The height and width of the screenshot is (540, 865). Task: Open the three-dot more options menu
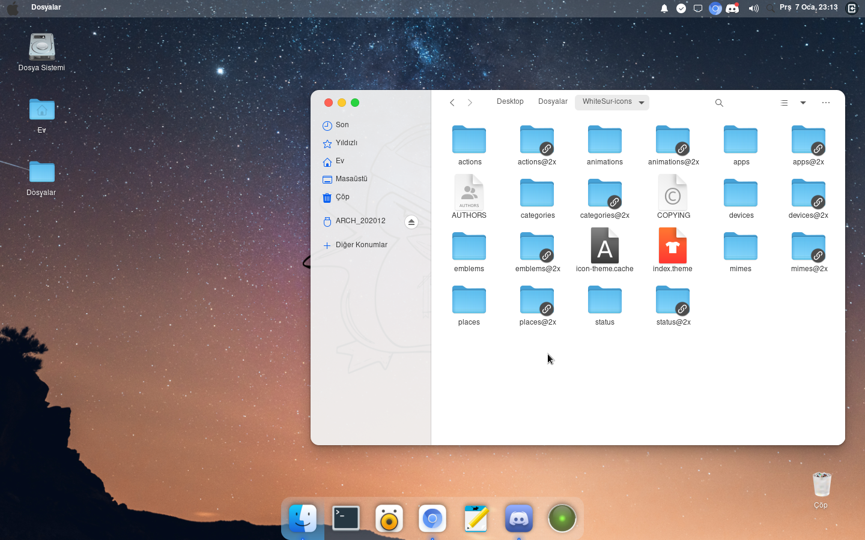pos(826,103)
